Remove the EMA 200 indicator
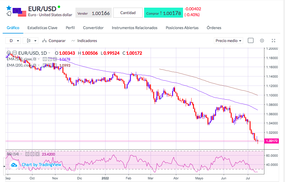Screen dimensions: 285x182 55,65
